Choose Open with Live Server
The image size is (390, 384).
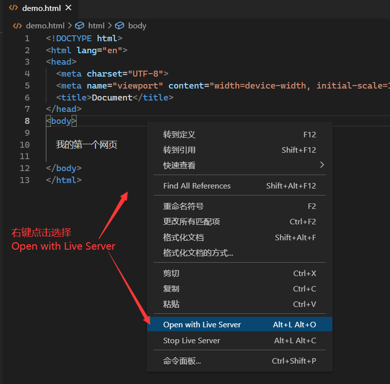tap(202, 325)
